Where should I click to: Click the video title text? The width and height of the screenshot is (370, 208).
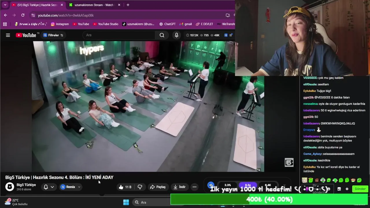click(59, 177)
